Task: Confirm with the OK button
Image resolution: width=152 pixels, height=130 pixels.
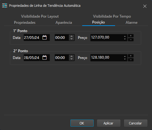Action: click(x=82, y=123)
